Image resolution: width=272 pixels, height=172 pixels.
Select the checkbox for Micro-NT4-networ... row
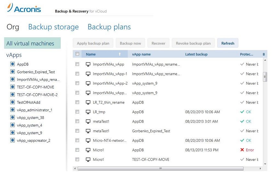77,140
